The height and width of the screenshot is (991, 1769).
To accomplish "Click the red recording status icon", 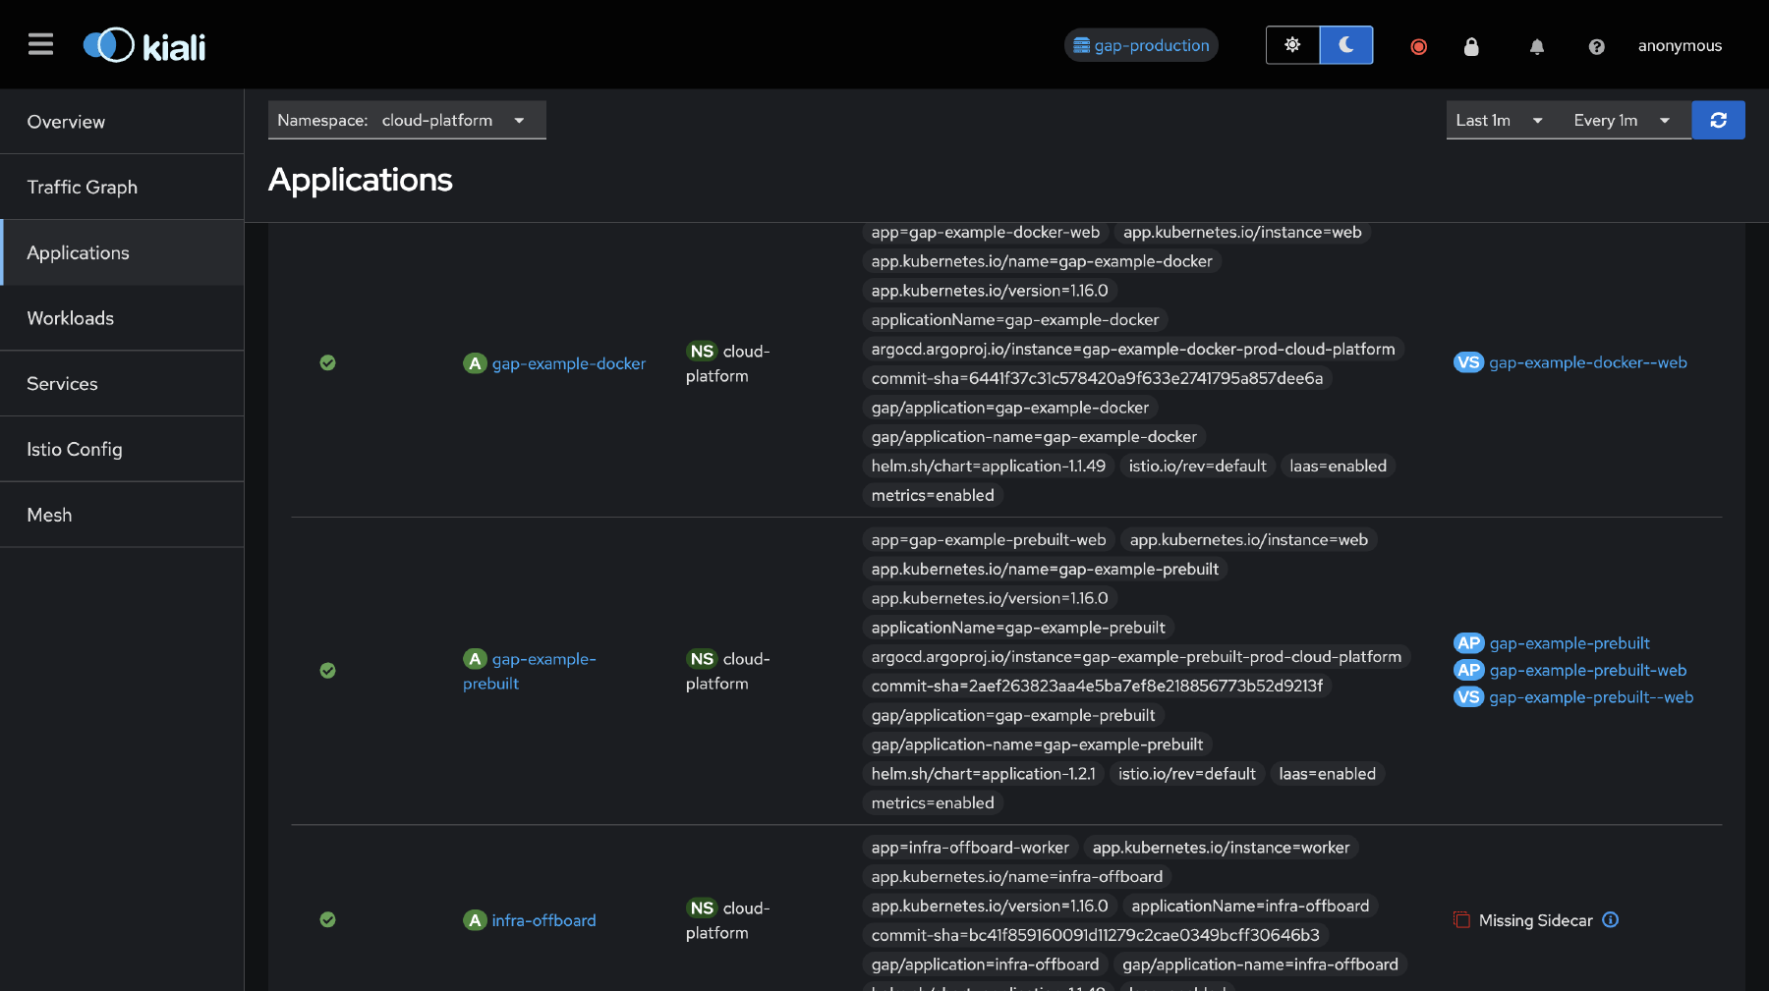I will coord(1418,46).
